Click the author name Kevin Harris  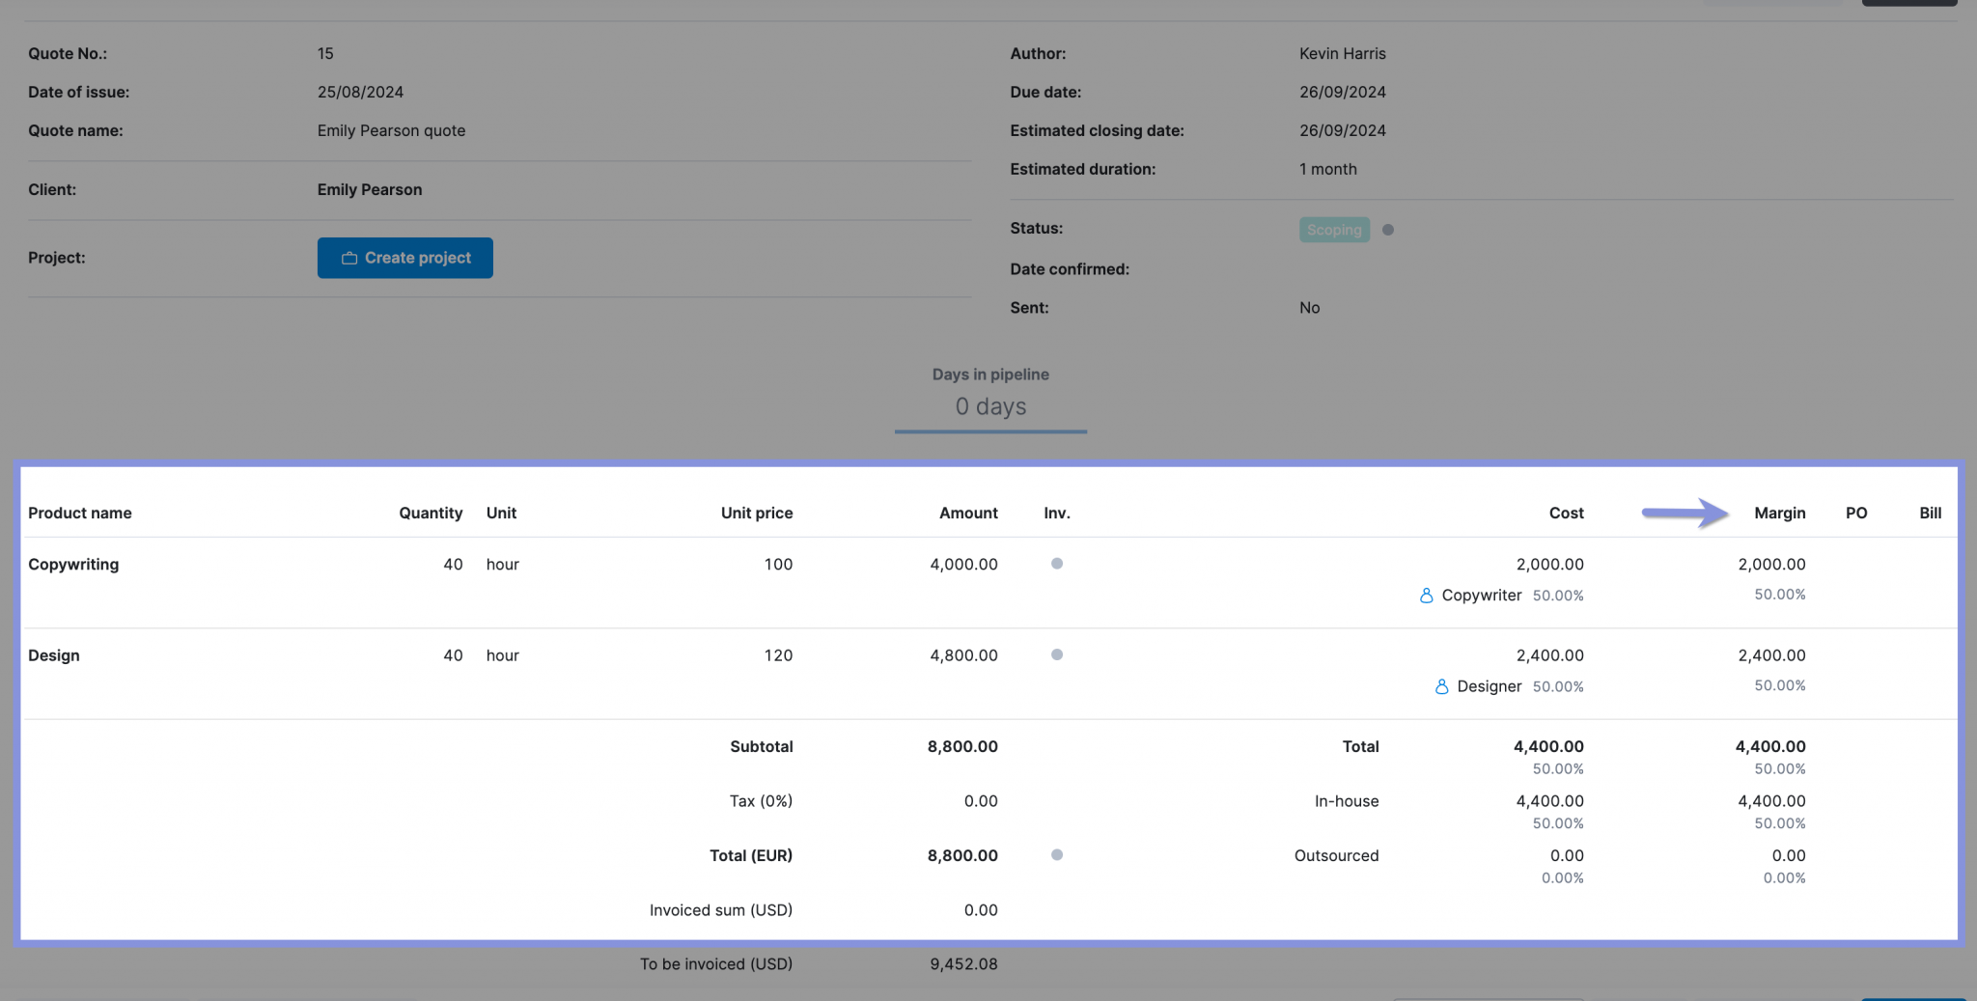[x=1342, y=53]
